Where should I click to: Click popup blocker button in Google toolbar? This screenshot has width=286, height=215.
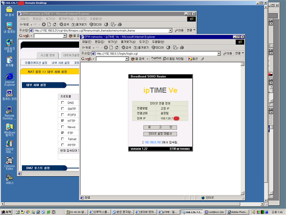point(173,59)
